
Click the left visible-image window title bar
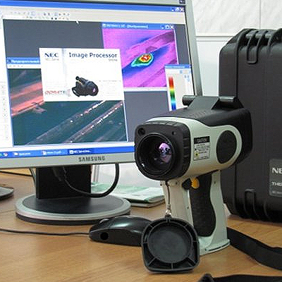(x=23, y=61)
